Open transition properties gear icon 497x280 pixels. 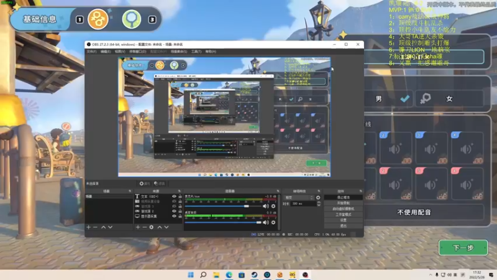pos(318,197)
